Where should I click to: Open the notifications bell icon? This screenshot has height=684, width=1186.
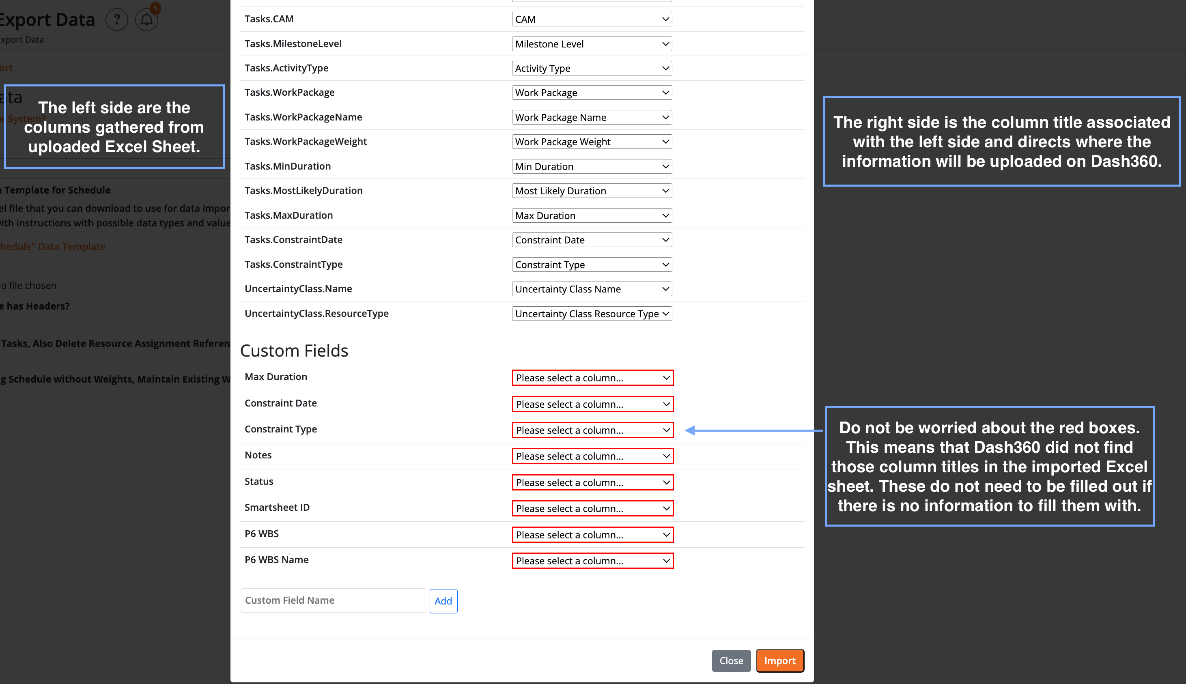(146, 20)
